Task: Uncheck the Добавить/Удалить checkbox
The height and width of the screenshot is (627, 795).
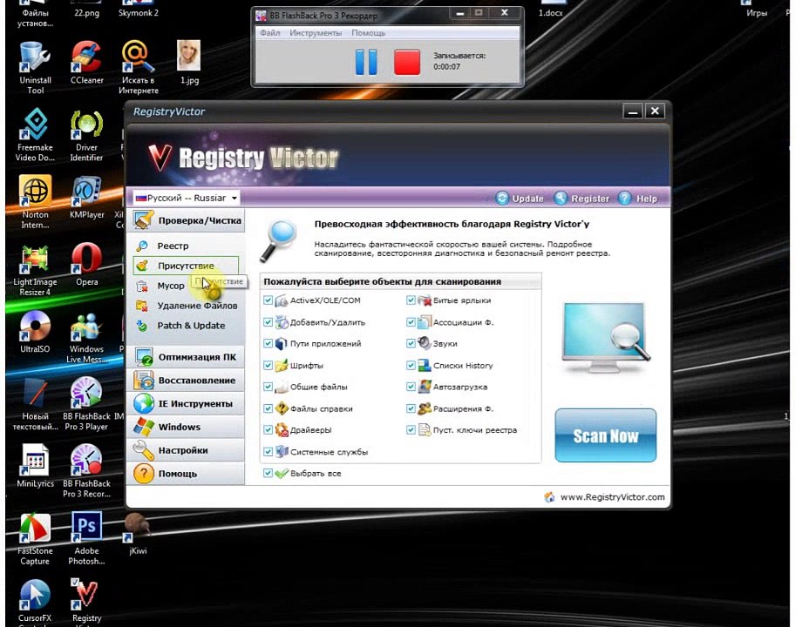Action: pyautogui.click(x=268, y=322)
